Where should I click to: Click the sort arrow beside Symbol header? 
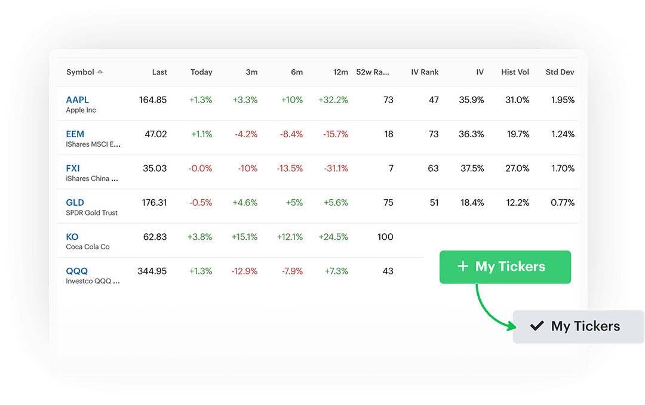pos(102,72)
